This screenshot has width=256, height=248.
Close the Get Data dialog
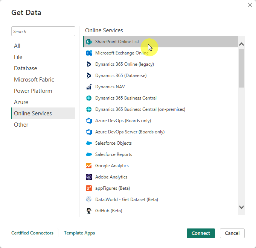point(250,5)
